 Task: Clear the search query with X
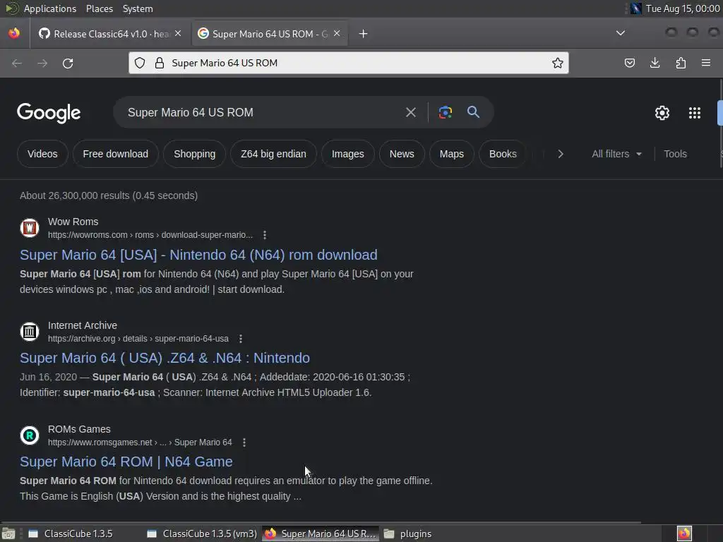[411, 112]
